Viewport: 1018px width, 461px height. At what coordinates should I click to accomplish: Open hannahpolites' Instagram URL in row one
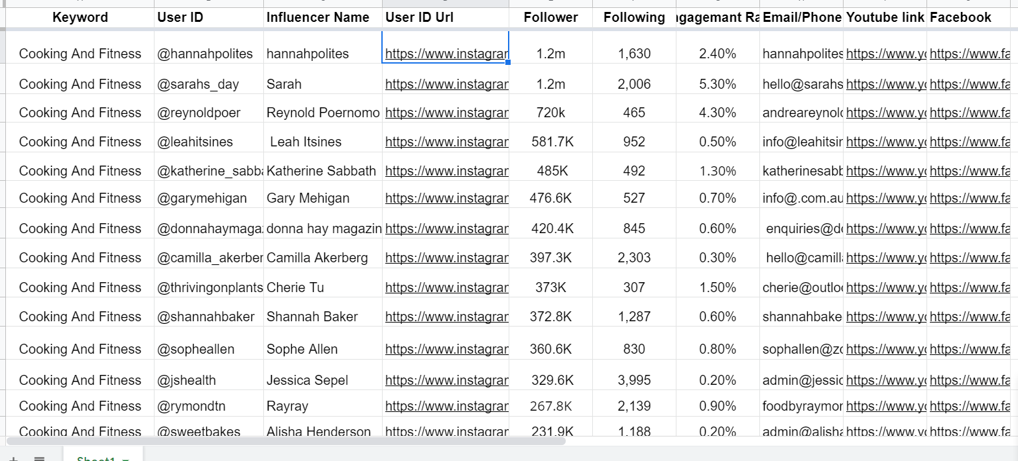coord(445,54)
